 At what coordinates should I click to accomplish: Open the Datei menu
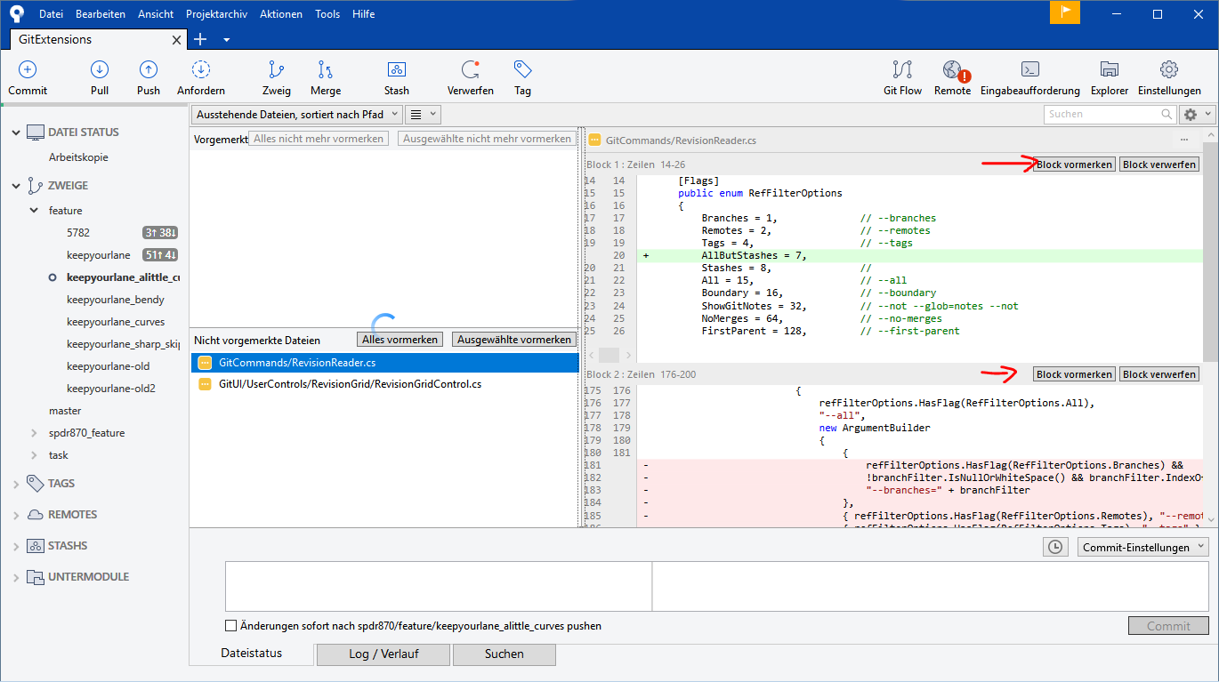(x=52, y=14)
